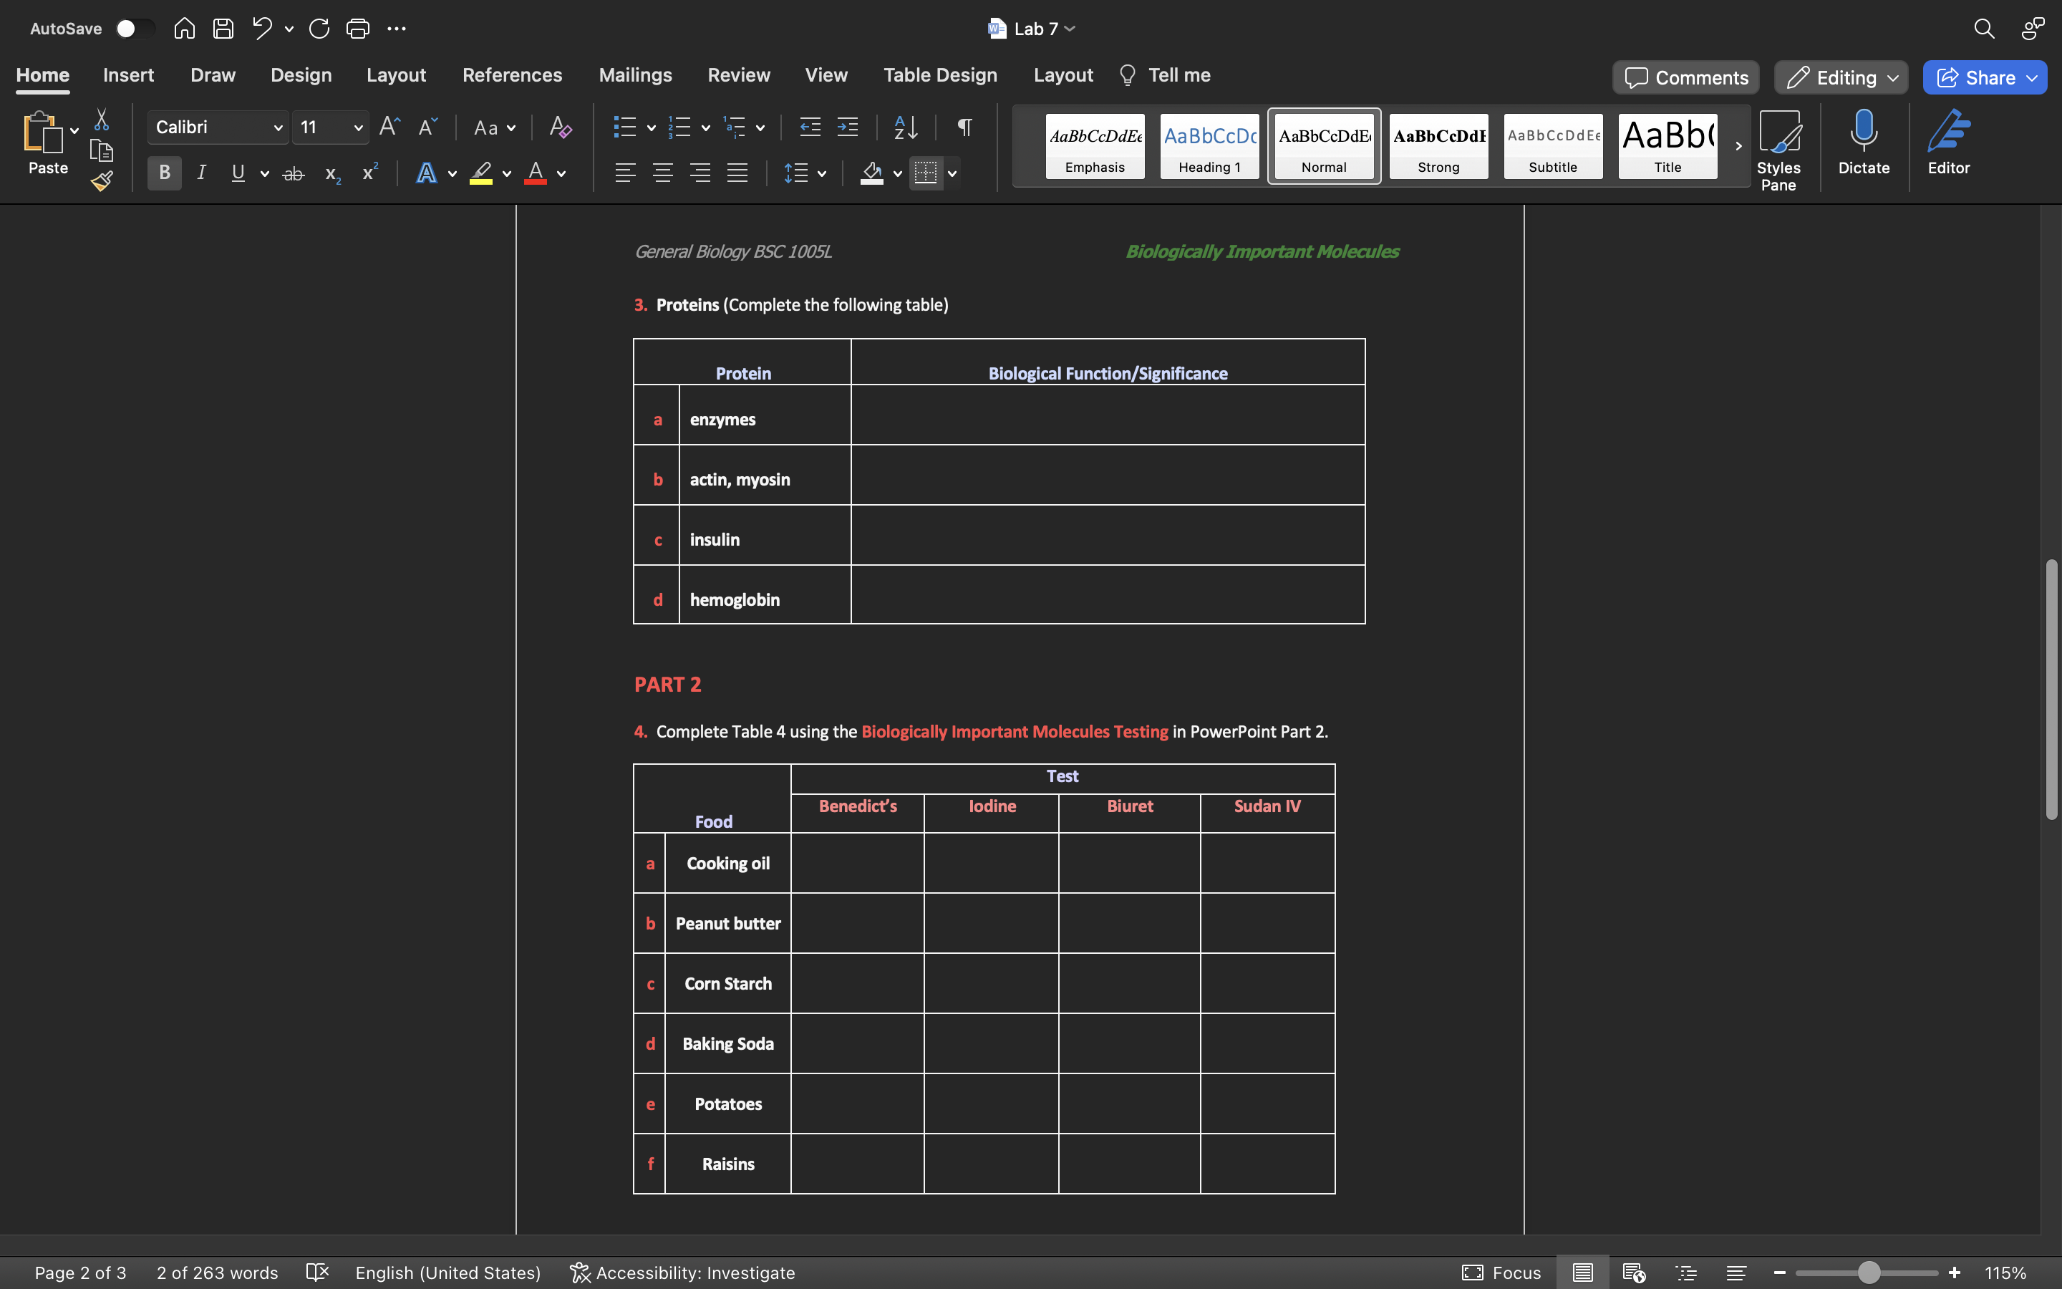The width and height of the screenshot is (2062, 1289).
Task: Select the Bold formatting icon
Action: (163, 173)
